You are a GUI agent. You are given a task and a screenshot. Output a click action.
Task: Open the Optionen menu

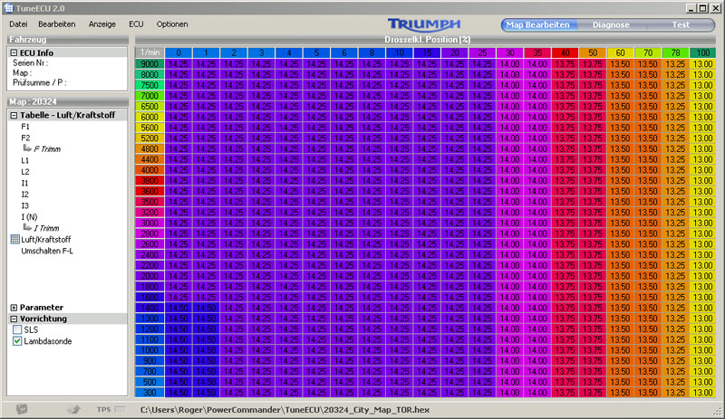pos(172,24)
